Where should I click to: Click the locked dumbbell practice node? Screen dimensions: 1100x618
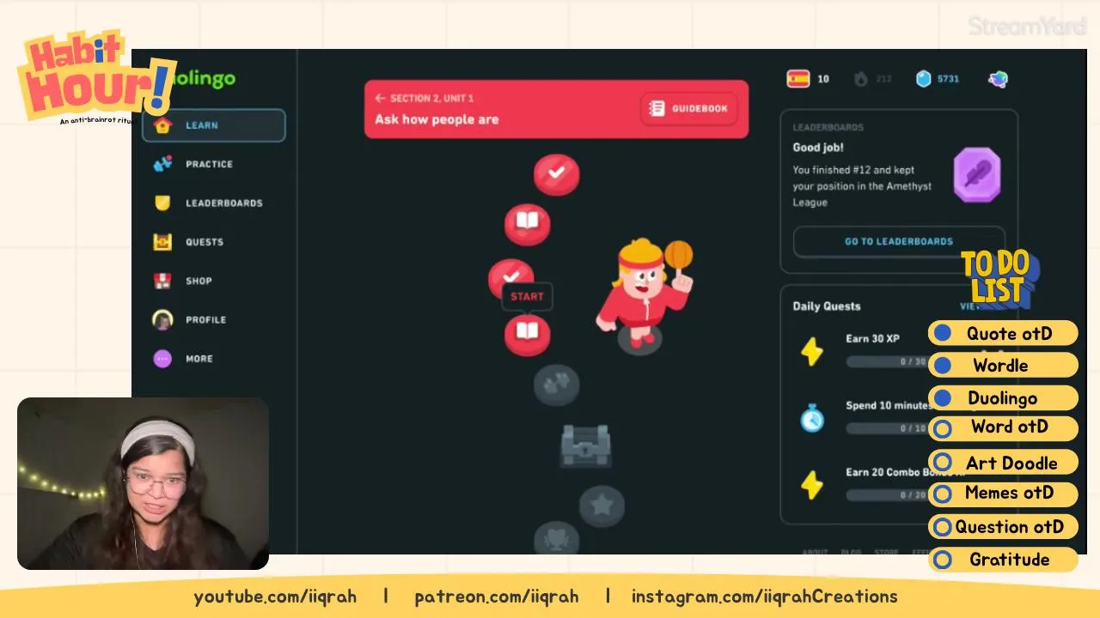pos(557,385)
